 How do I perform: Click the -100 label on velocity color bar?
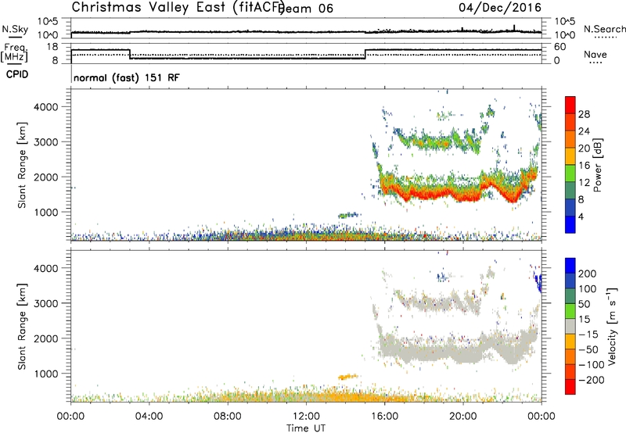[x=591, y=365]
